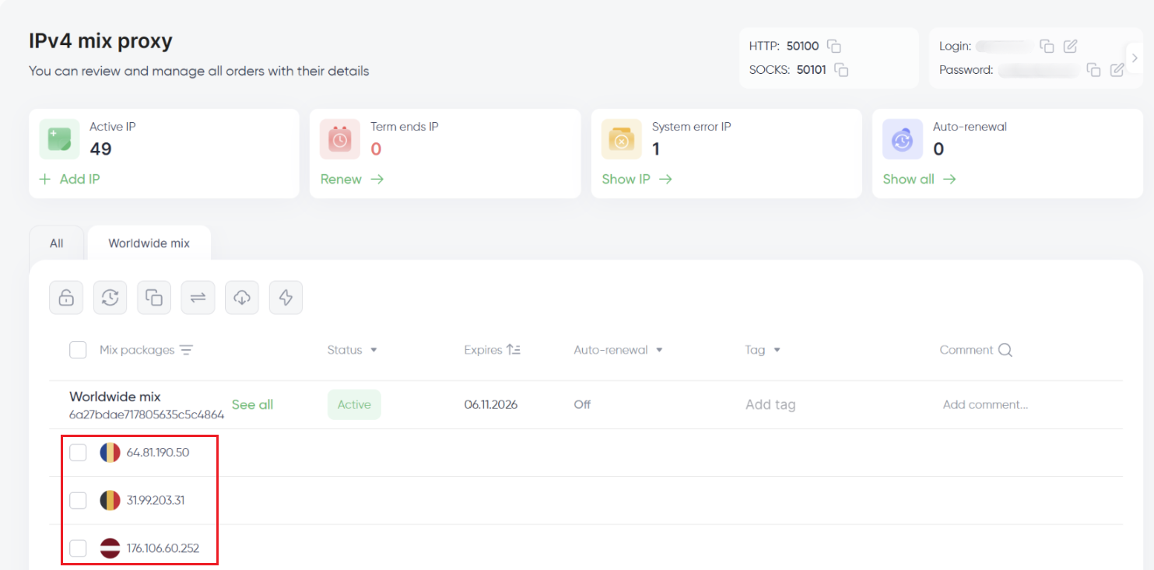This screenshot has height=570, width=1154.
Task: Switch to the All tab
Action: [57, 243]
